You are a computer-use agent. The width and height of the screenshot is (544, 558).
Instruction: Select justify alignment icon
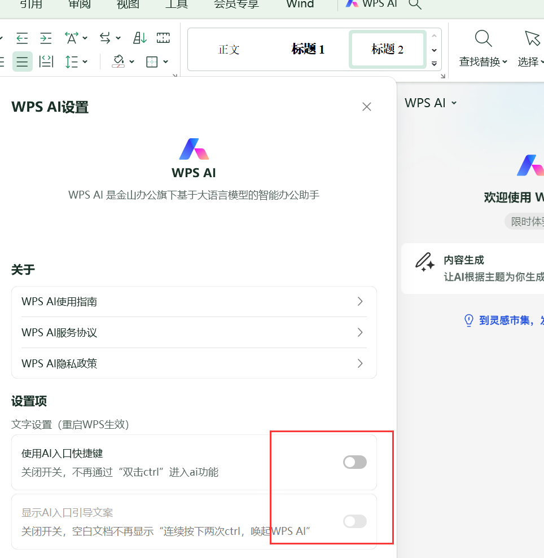point(23,61)
